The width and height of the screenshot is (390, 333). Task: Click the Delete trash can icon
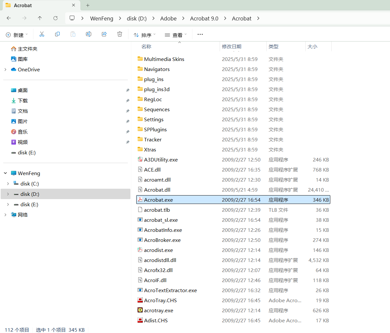[x=120, y=34]
